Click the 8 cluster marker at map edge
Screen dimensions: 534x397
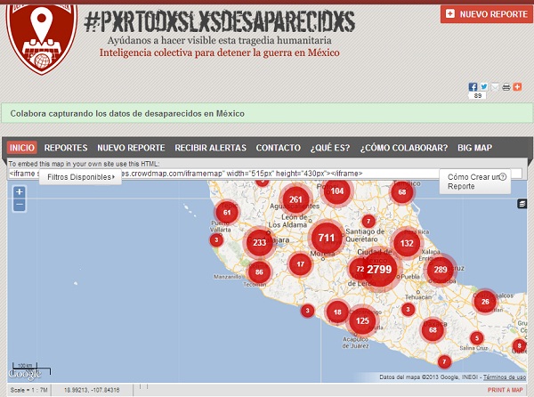click(x=519, y=345)
